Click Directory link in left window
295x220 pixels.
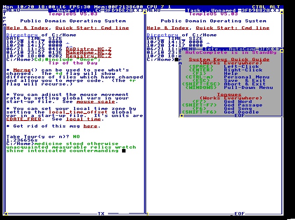[x=22, y=35]
